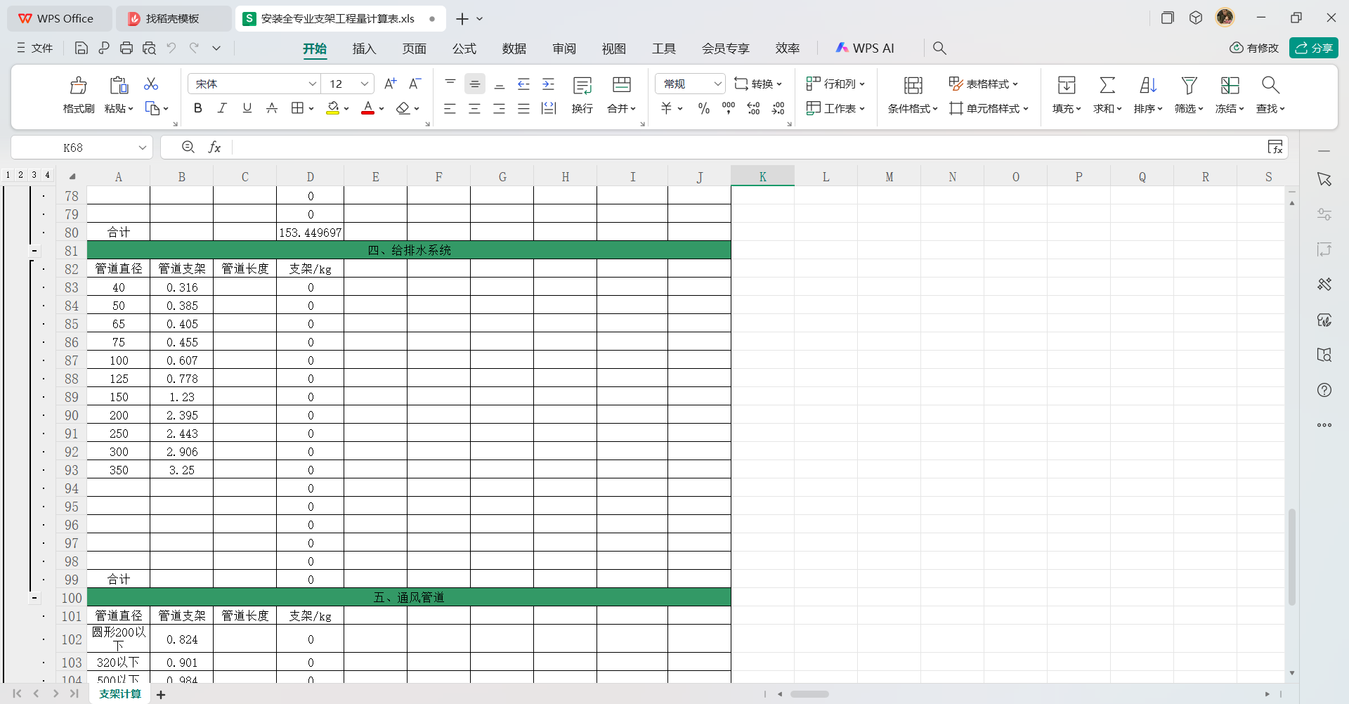This screenshot has width=1349, height=704.
Task: Open the 文件 (File) menu
Action: pos(35,48)
